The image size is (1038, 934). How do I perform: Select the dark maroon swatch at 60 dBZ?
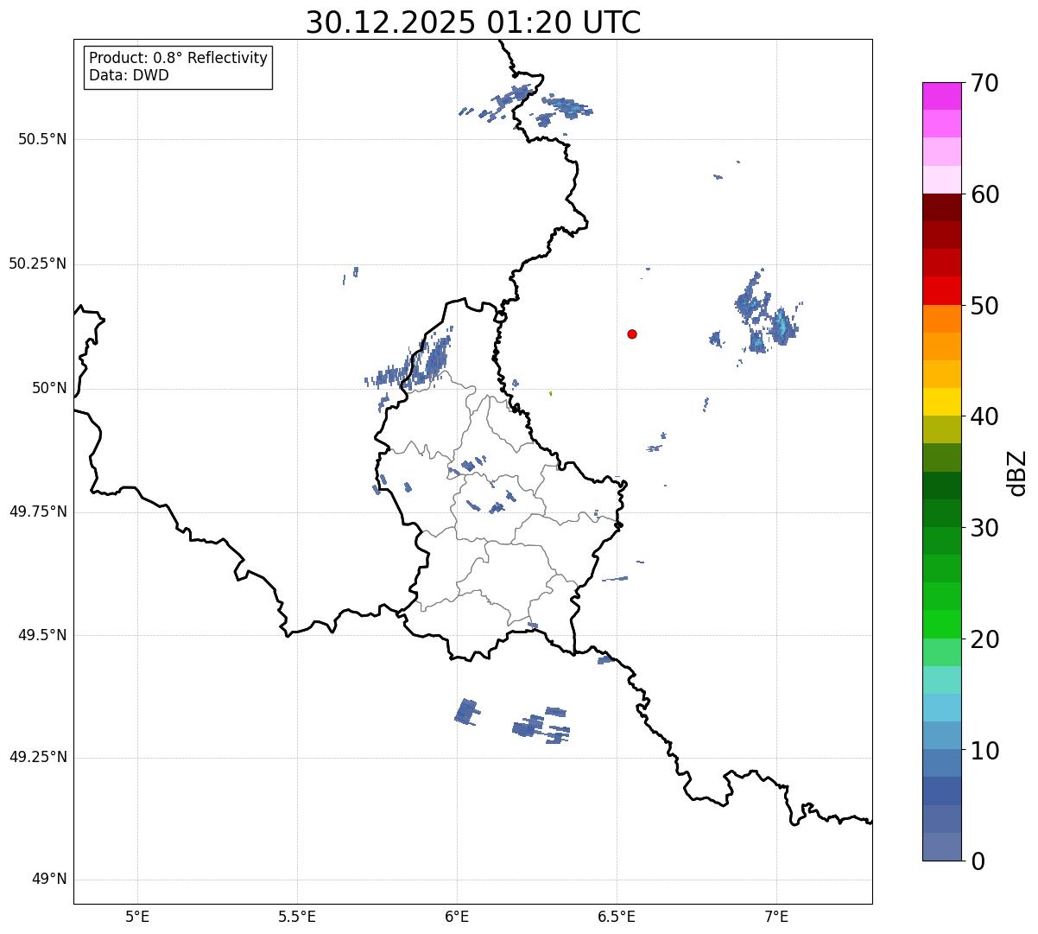tap(942, 207)
